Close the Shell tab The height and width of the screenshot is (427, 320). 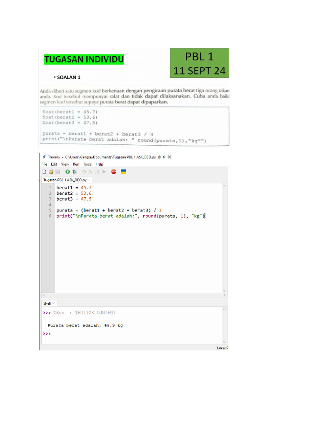(54, 304)
